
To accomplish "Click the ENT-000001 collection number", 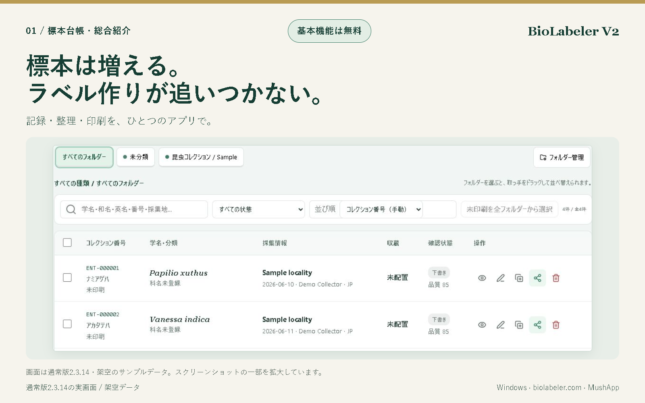I will 102,268.
